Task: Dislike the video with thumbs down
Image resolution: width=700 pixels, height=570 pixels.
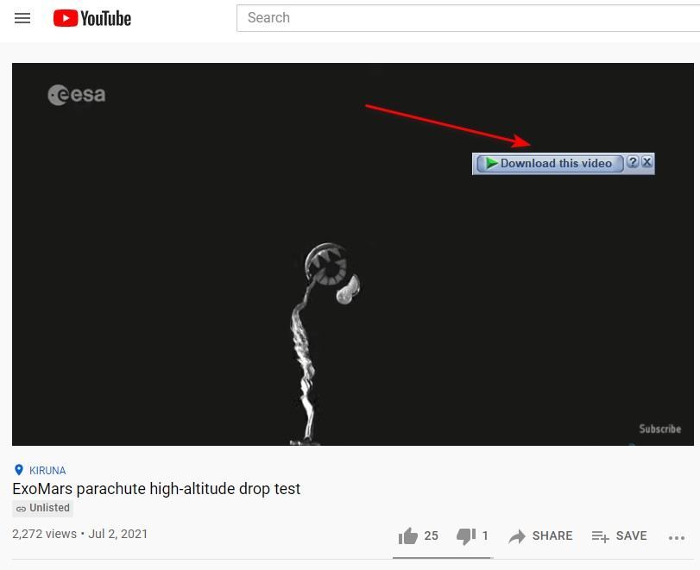Action: (x=466, y=536)
